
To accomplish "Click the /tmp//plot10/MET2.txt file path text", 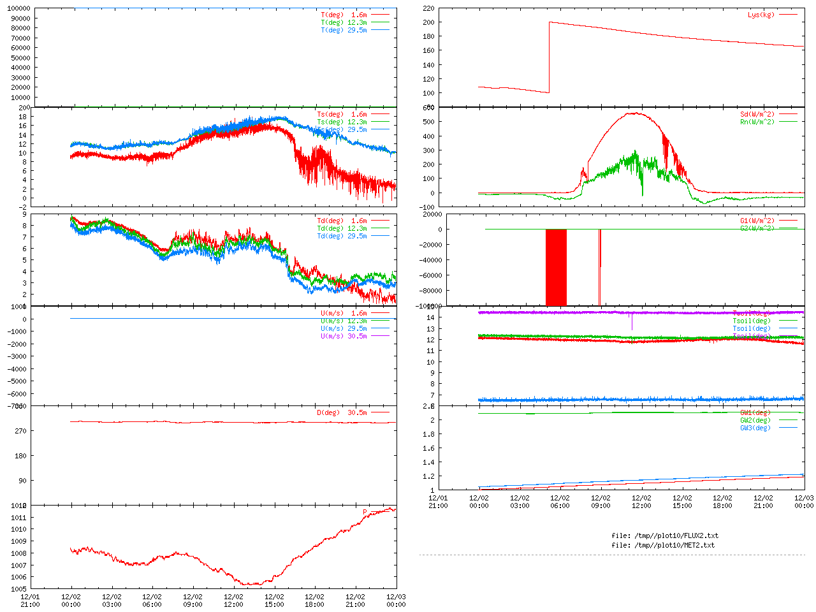I will (x=663, y=545).
